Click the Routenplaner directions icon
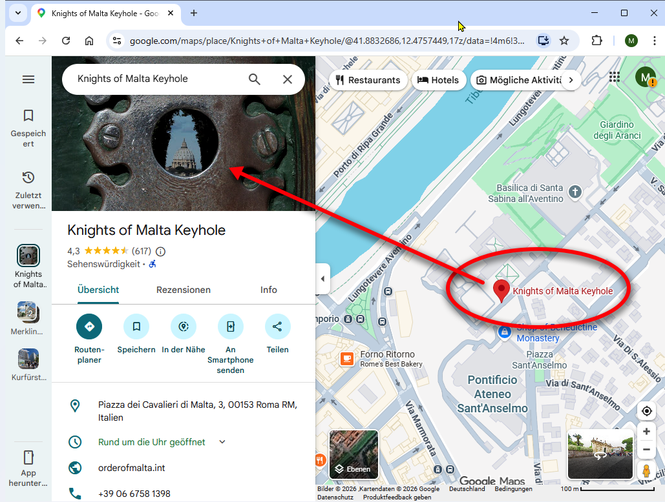Viewport: 665px width, 502px height. tap(89, 326)
